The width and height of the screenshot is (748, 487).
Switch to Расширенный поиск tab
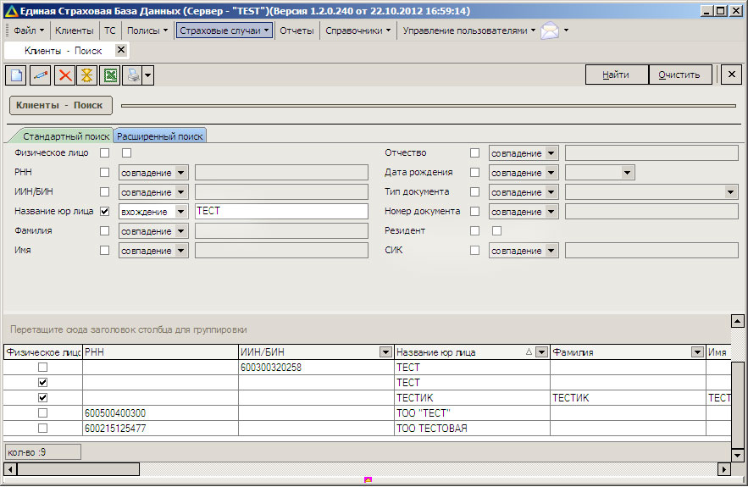[x=160, y=136]
